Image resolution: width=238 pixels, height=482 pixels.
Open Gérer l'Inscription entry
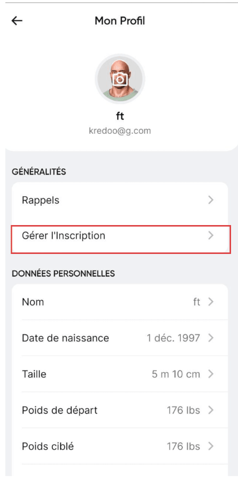point(120,236)
